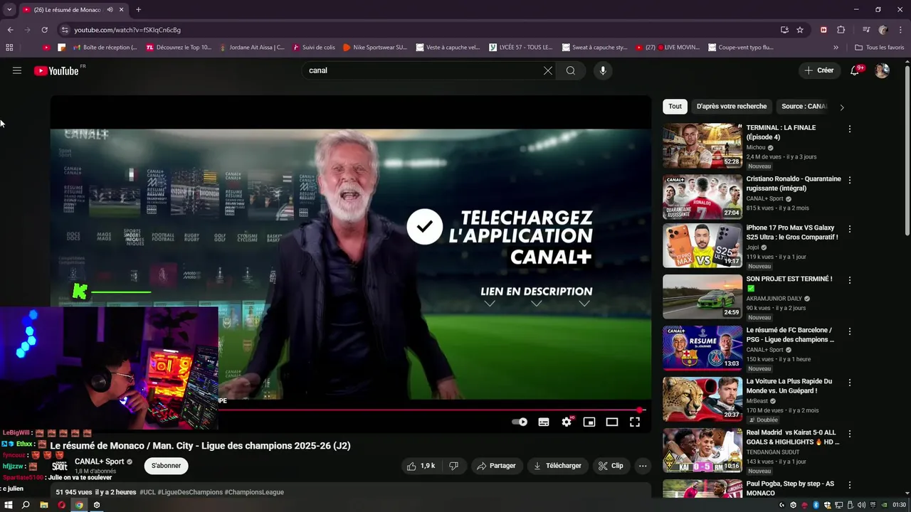911x512 pixels.
Task: Open the tab search dropdown arrow
Action: click(9, 9)
